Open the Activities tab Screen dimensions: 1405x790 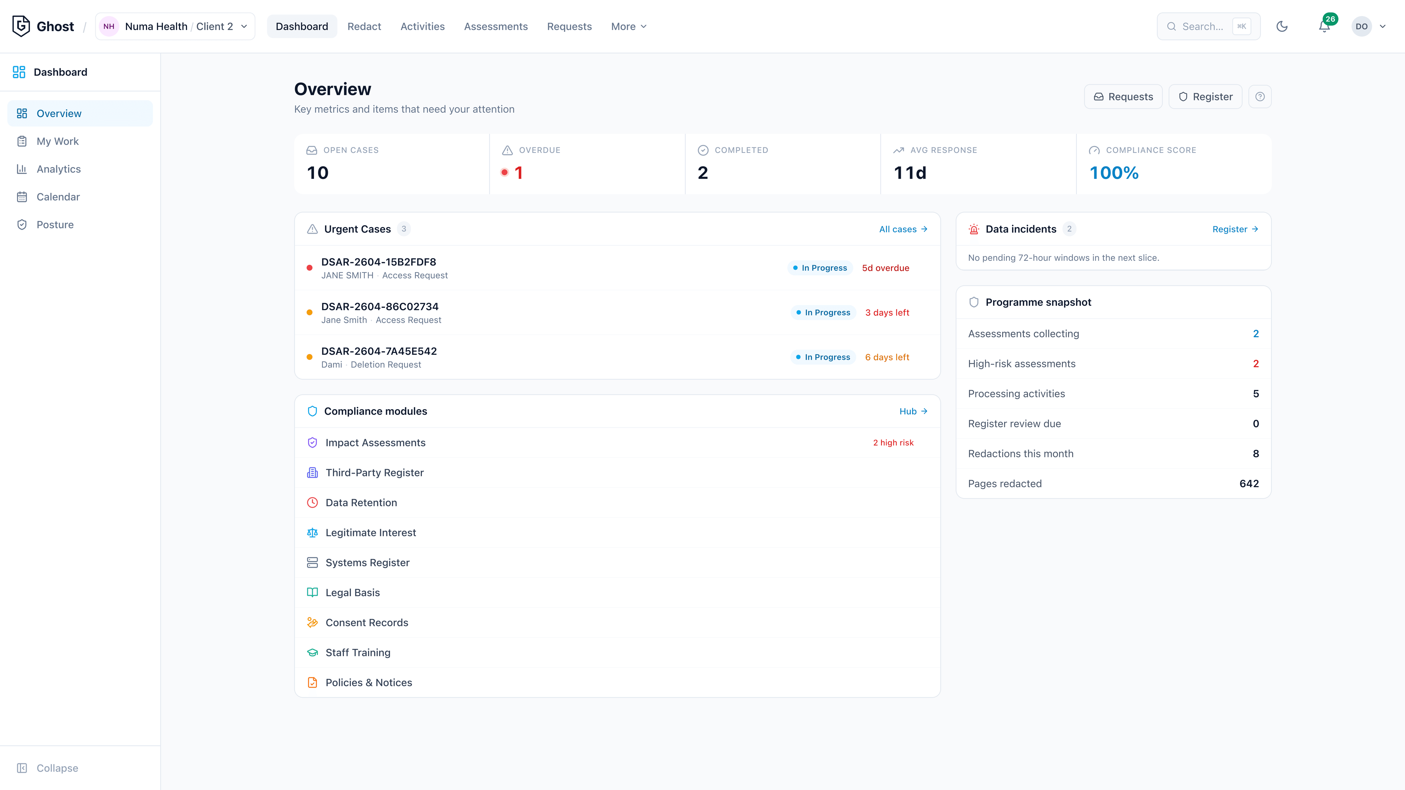(x=422, y=26)
